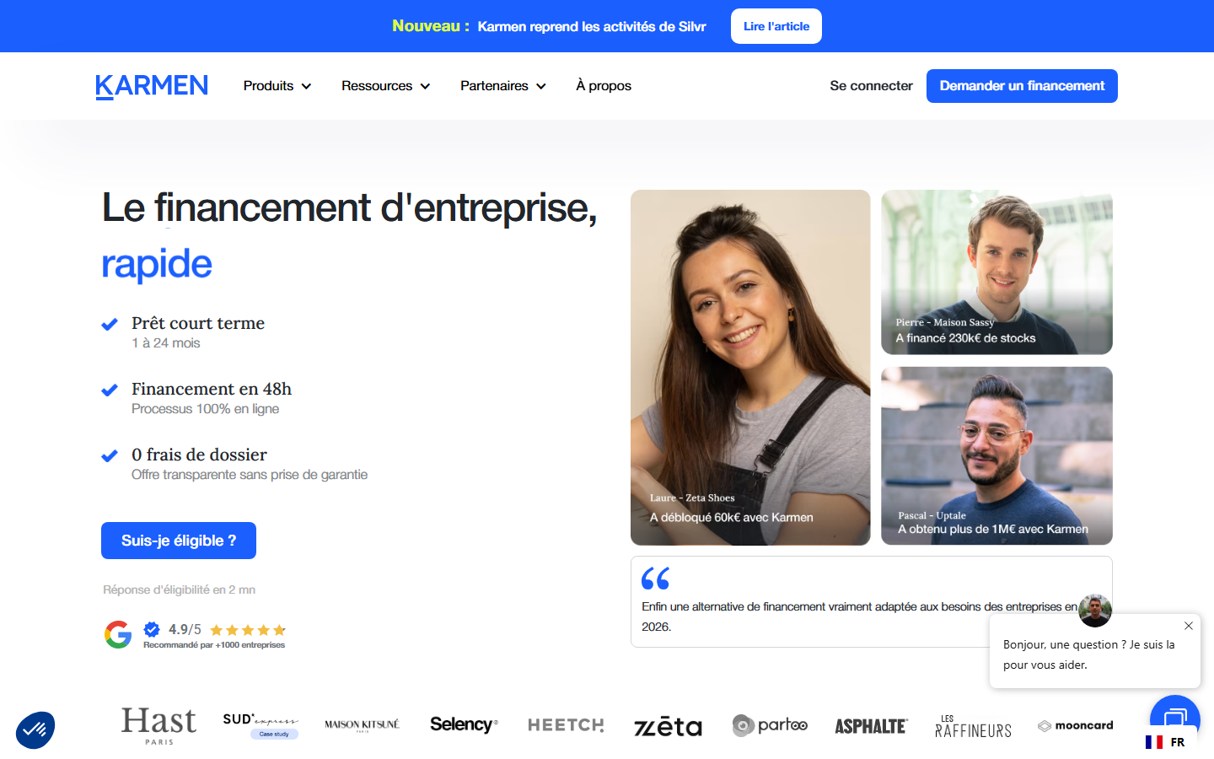Click the Selency logo
1214x759 pixels.
[464, 724]
